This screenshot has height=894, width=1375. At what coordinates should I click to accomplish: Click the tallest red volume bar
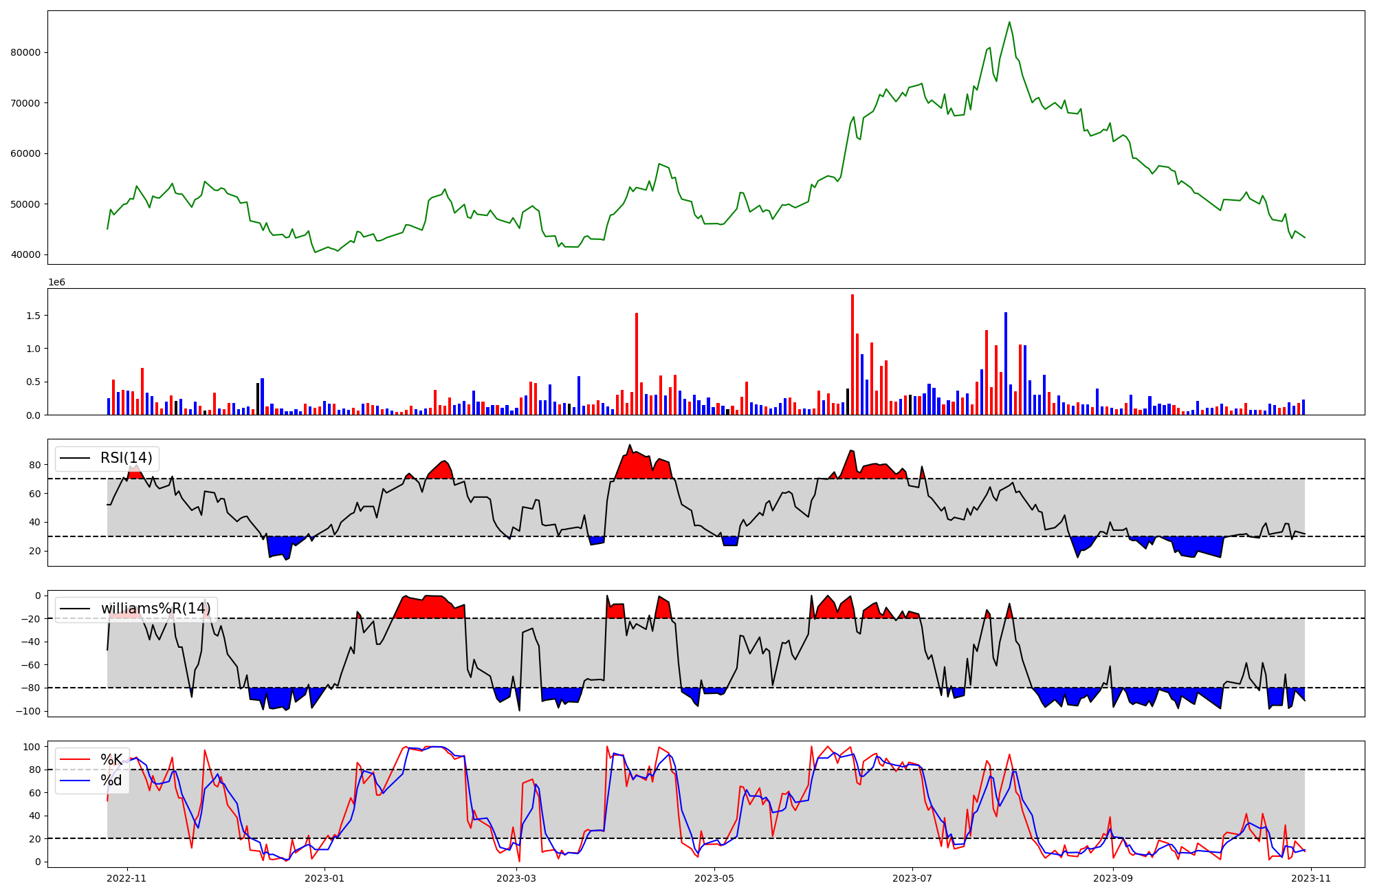(852, 355)
